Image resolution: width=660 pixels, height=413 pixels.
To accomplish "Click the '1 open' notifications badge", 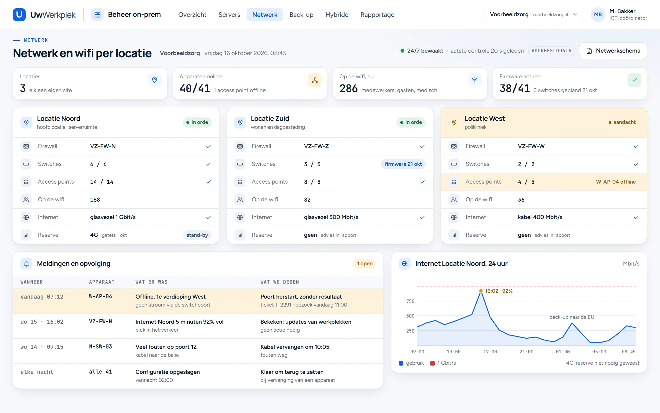I will coord(365,264).
